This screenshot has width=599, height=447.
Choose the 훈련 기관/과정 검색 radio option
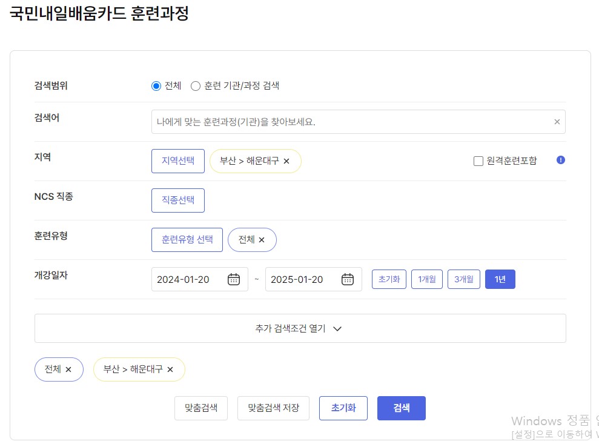(196, 85)
